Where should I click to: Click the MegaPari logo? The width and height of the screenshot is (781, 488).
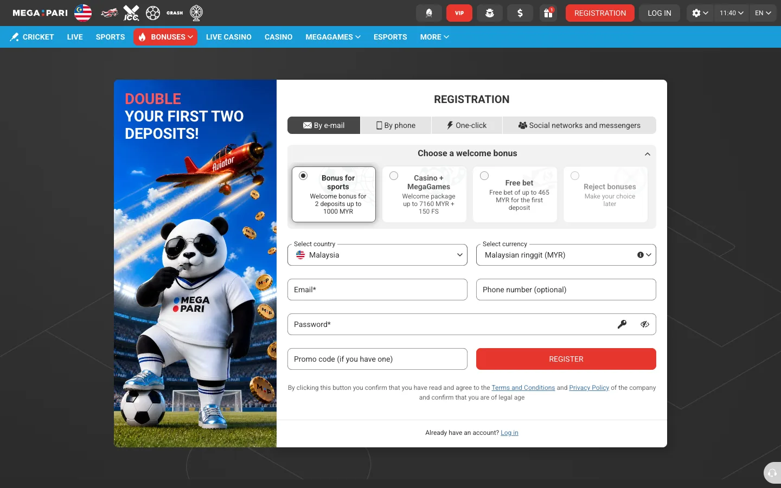40,13
